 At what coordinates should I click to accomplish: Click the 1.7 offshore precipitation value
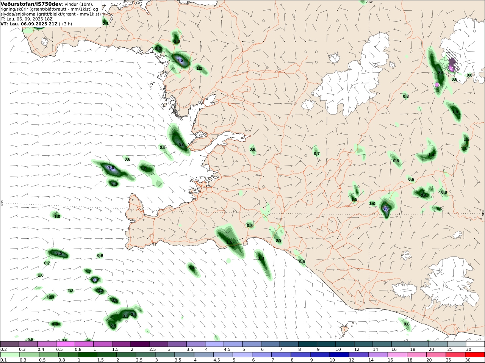51,297
